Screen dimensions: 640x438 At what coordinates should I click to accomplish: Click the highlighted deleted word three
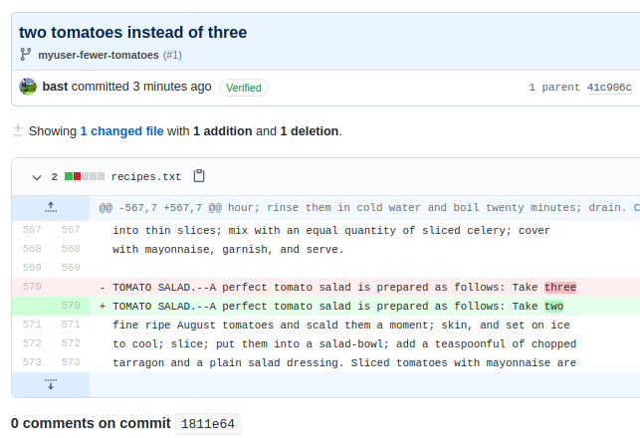[x=560, y=287]
